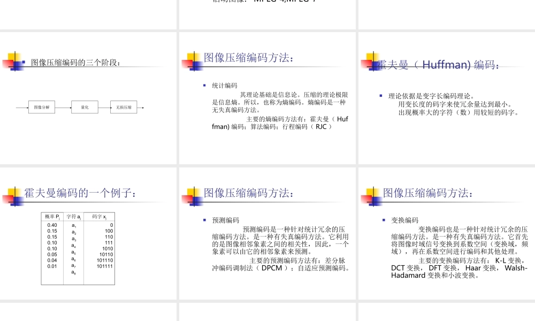Select the 量化 flowchart box

coord(86,107)
